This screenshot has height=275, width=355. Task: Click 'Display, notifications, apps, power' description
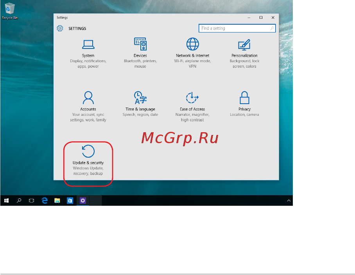click(x=88, y=64)
